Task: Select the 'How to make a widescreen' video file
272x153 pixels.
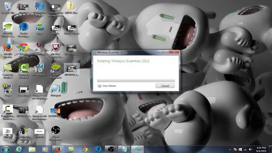Action: click(56, 10)
